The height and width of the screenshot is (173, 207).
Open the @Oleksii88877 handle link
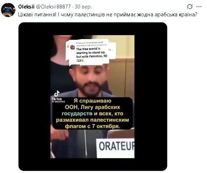[x=53, y=7]
